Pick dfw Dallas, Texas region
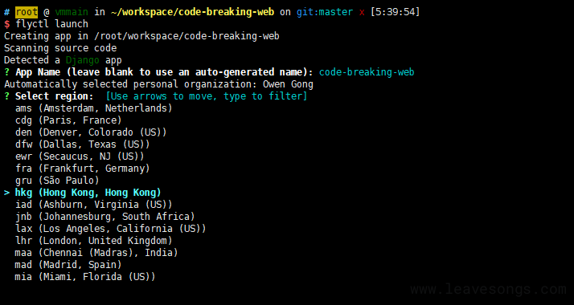Screen dimensions: 574x305 (x=82, y=144)
